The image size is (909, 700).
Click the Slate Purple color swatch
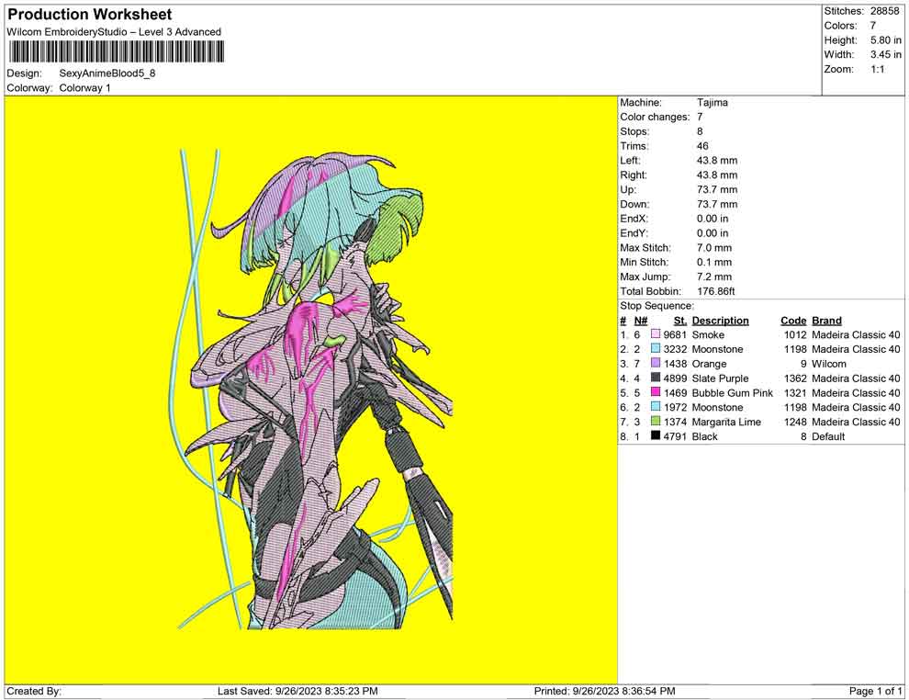point(656,378)
